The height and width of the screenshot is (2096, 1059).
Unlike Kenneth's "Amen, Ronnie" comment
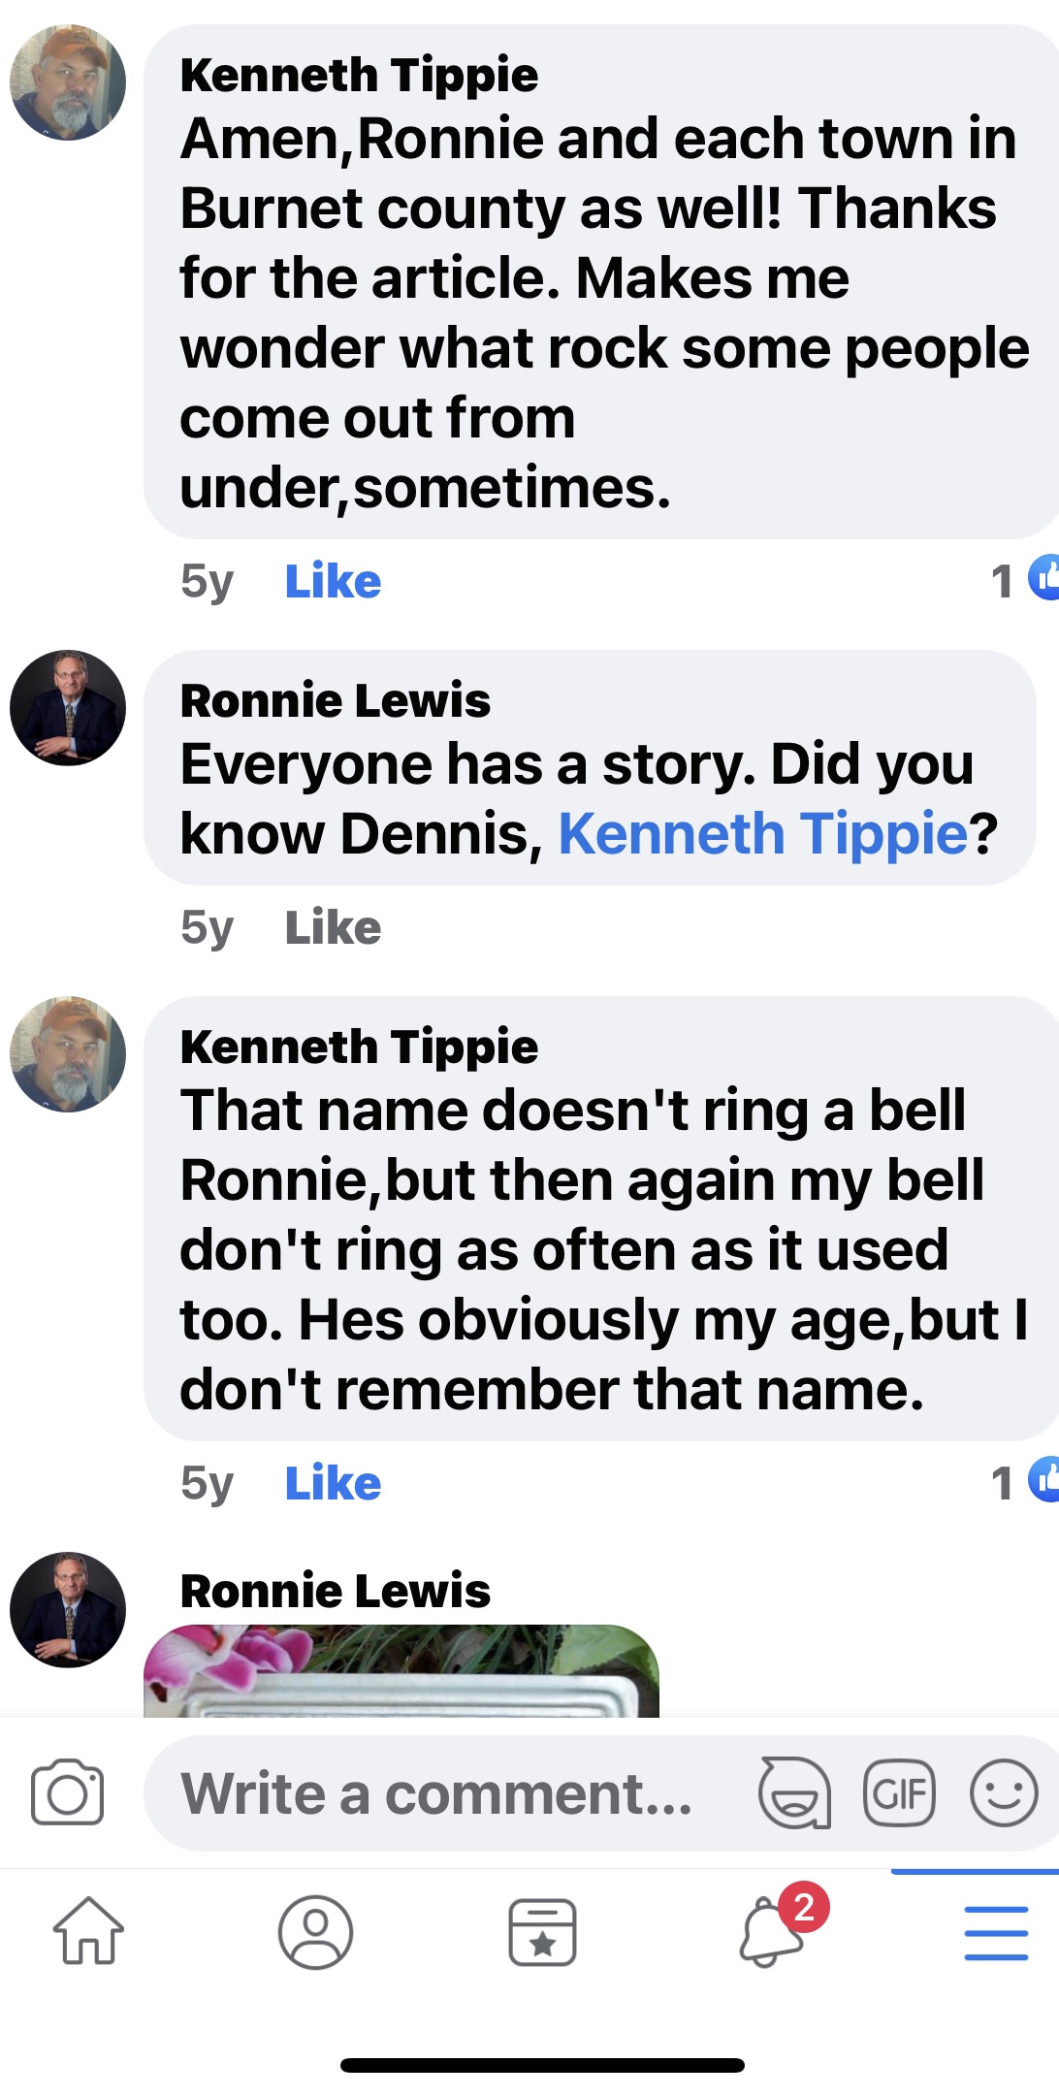point(333,582)
